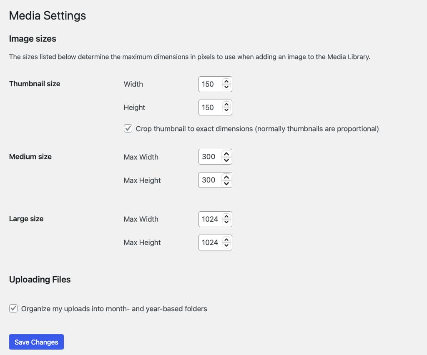Click the Save Changes button
Screen dimensions: 427x355
[36, 342]
